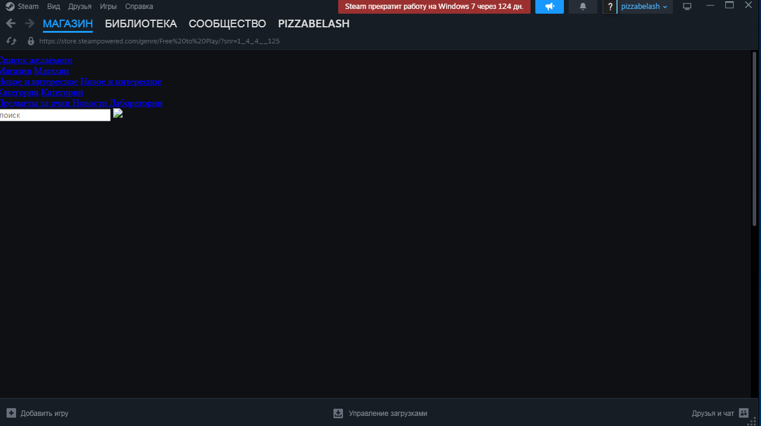Click the back navigation arrow
761x426 pixels.
[11, 24]
